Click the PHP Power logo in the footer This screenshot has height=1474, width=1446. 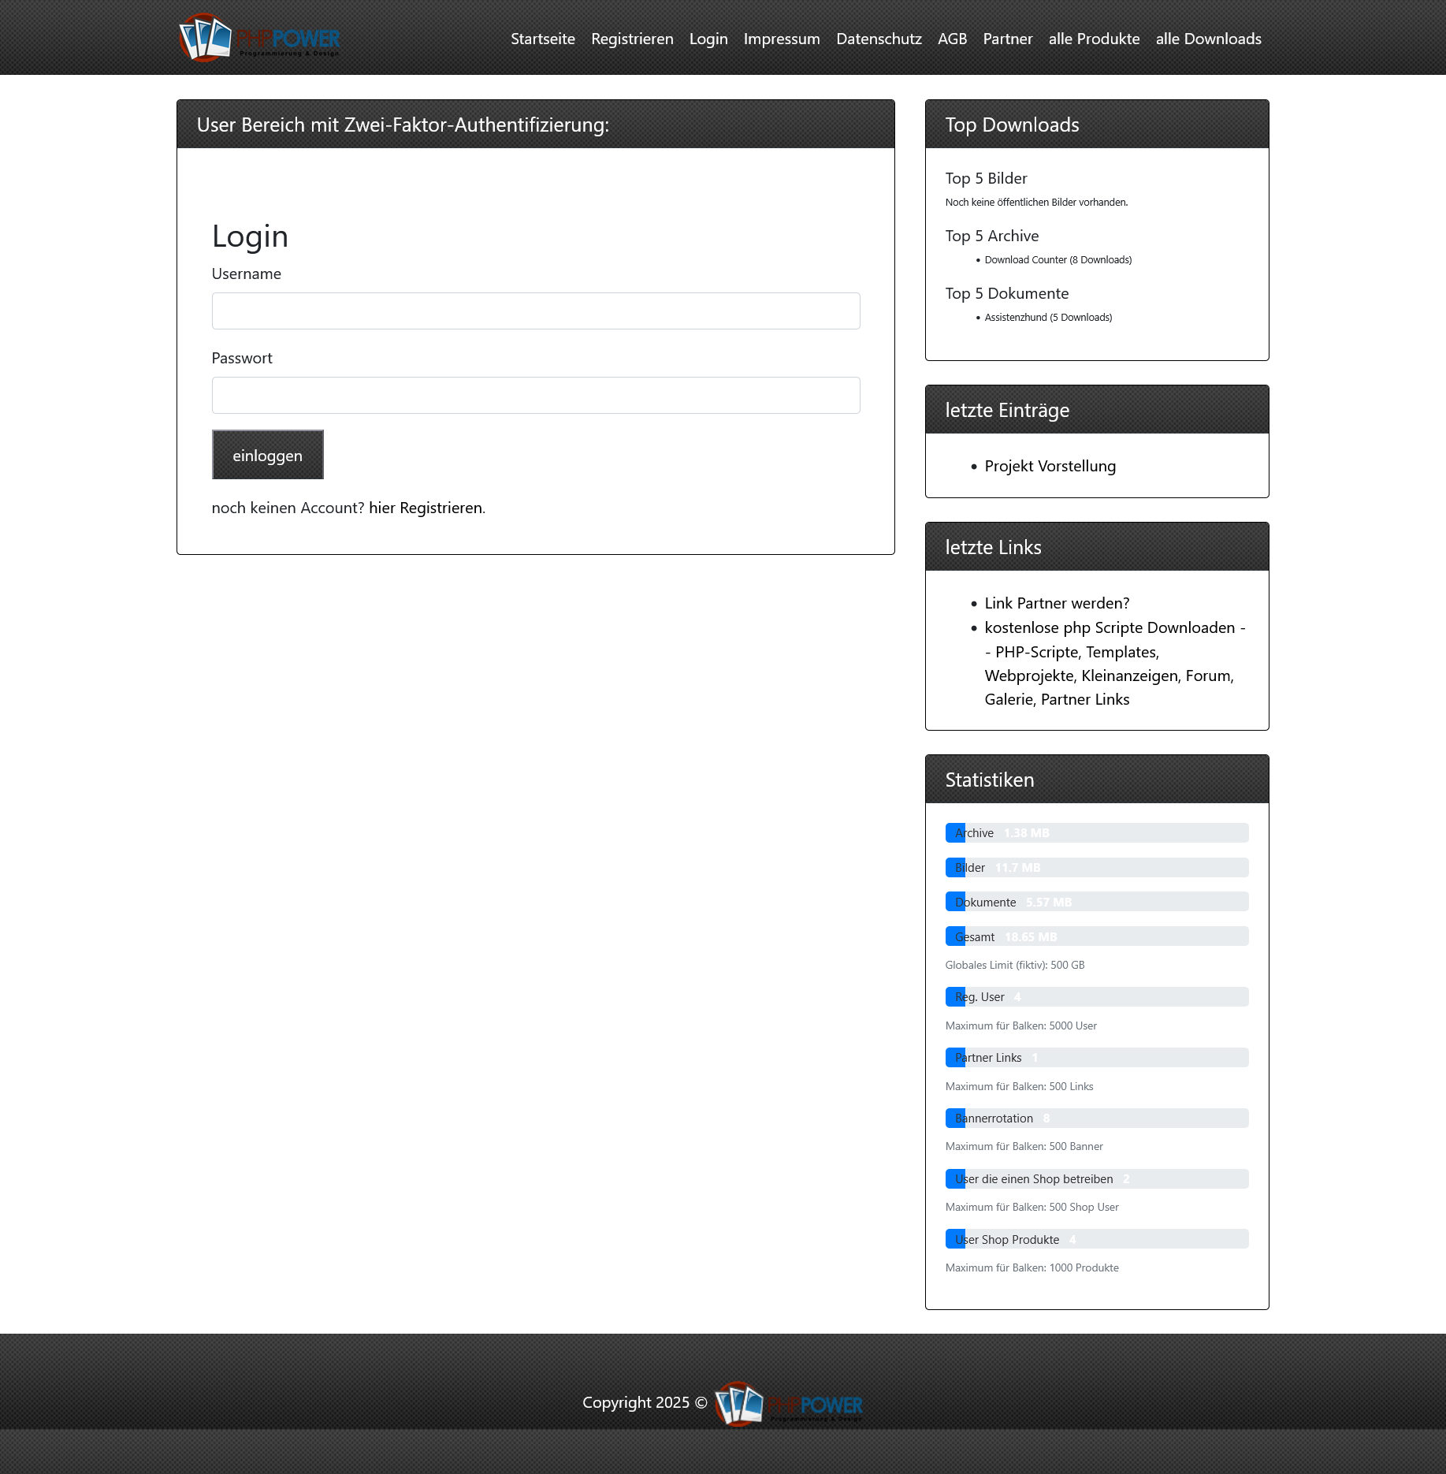tap(786, 1404)
